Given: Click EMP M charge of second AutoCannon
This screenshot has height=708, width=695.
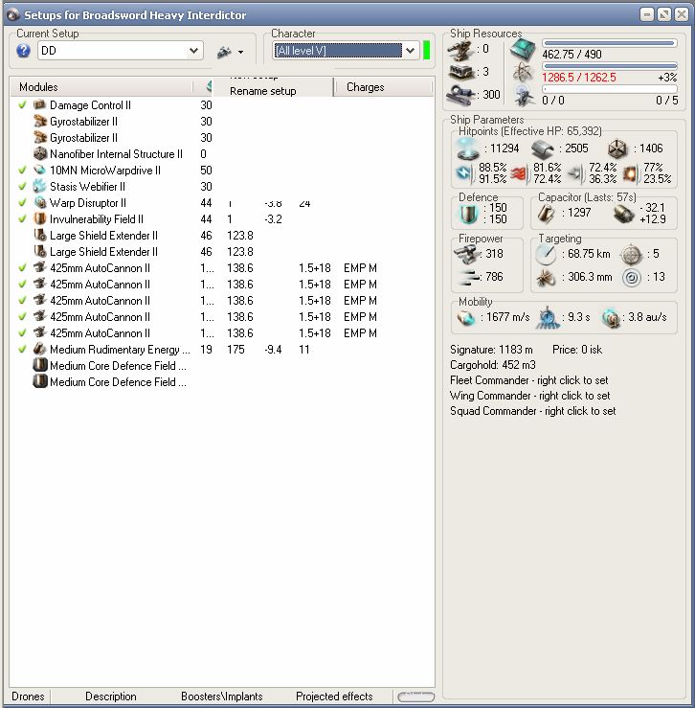Looking at the screenshot, I should (360, 284).
